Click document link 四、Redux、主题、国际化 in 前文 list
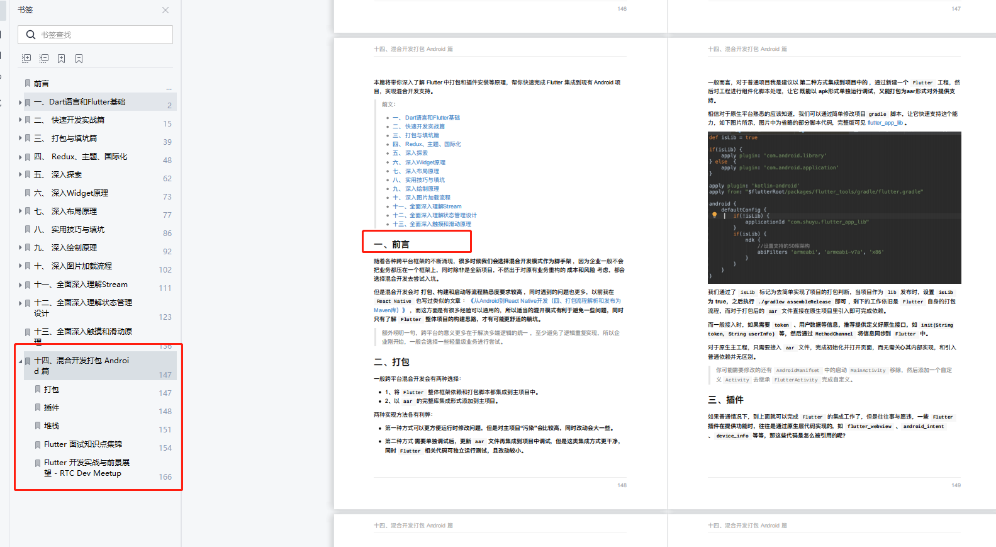Image resolution: width=996 pixels, height=547 pixels. coord(427,144)
